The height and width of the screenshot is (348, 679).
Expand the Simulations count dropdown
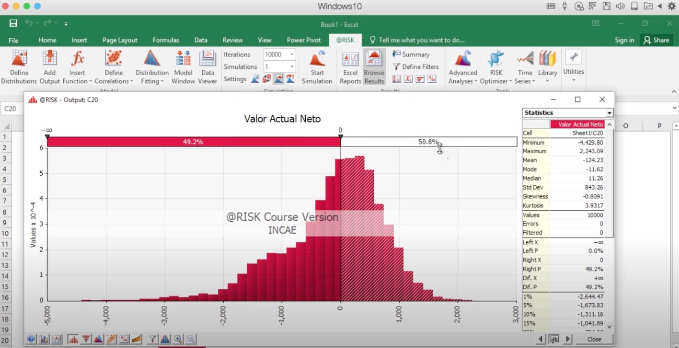(292, 67)
